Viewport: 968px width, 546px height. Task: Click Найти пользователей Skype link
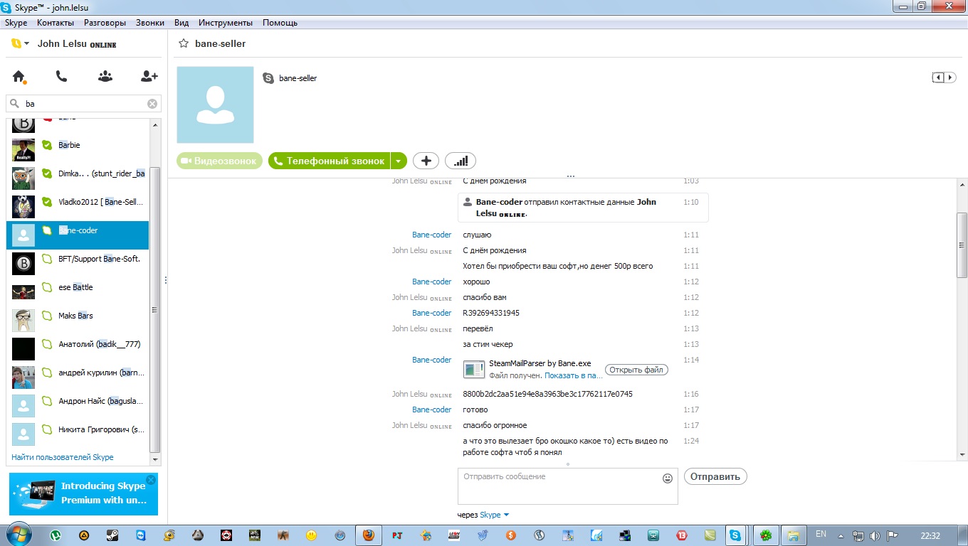(x=63, y=457)
